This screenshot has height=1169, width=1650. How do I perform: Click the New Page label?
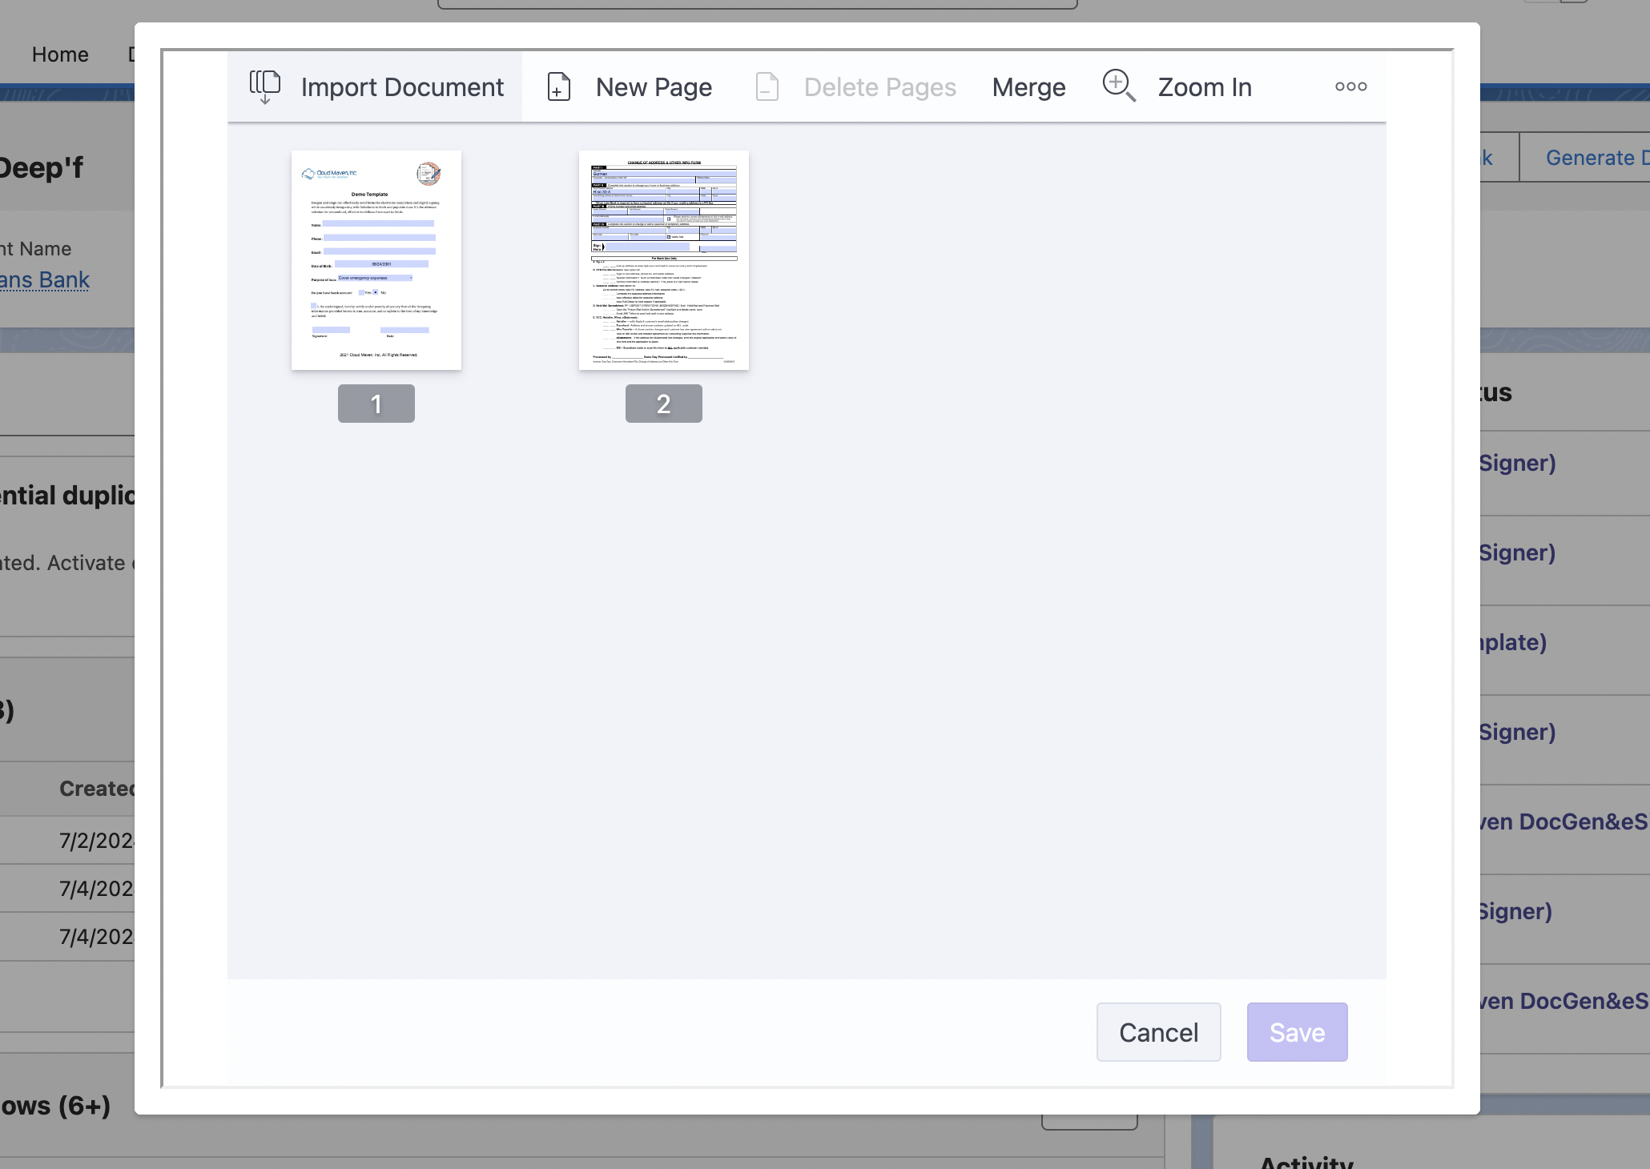click(654, 87)
